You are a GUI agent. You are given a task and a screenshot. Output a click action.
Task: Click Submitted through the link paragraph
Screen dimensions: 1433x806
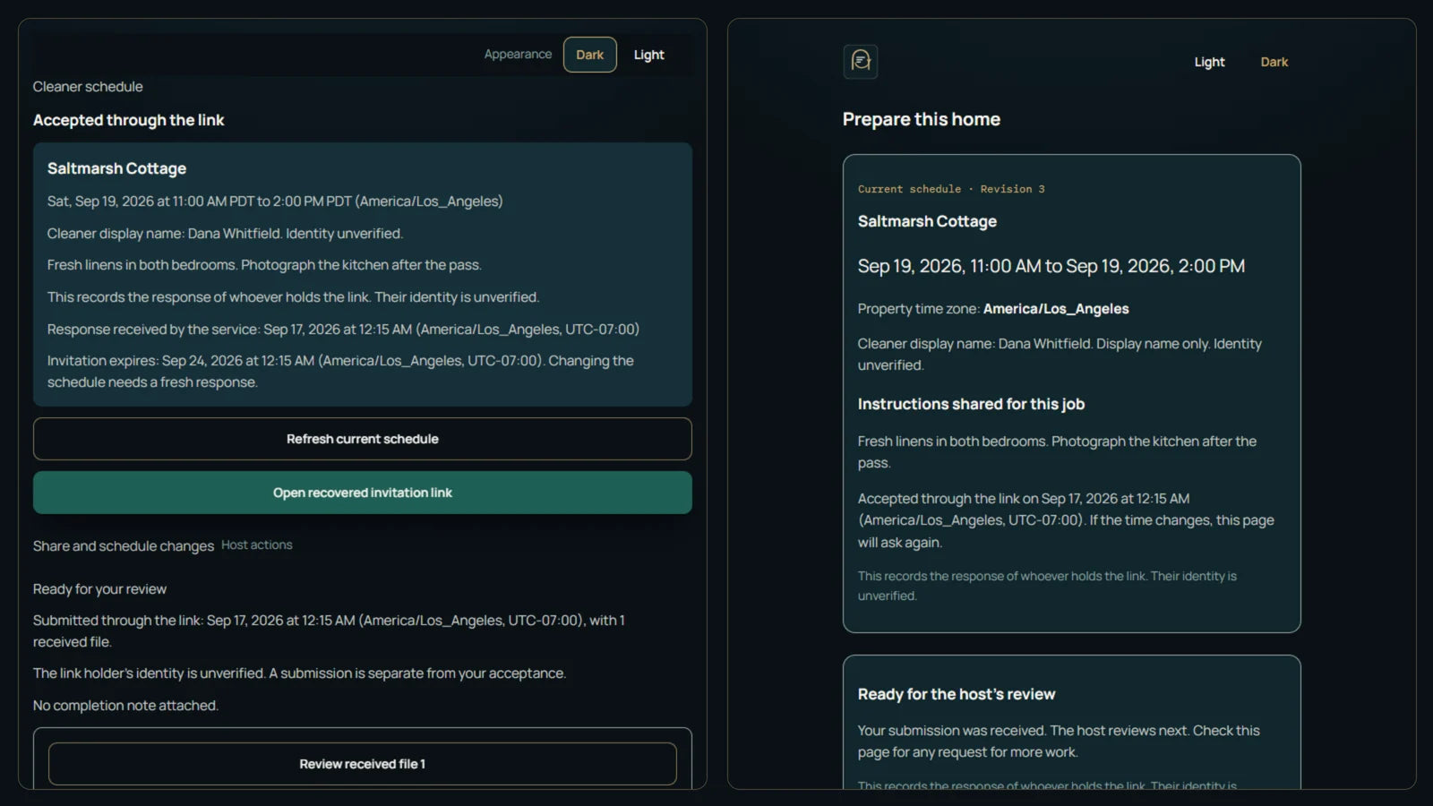(329, 631)
